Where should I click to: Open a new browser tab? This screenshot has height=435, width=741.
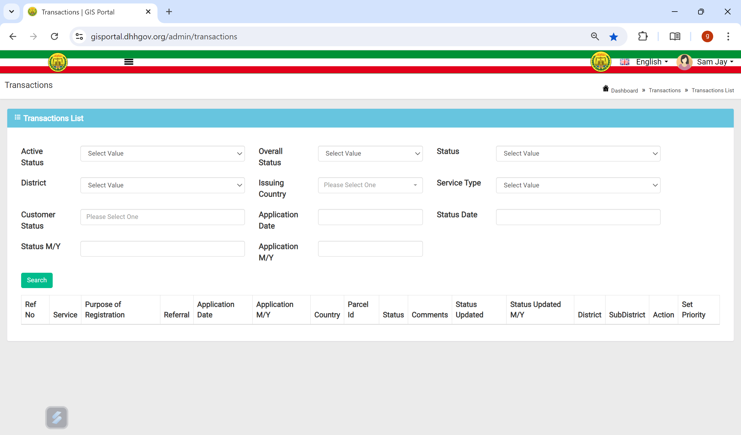pos(169,12)
